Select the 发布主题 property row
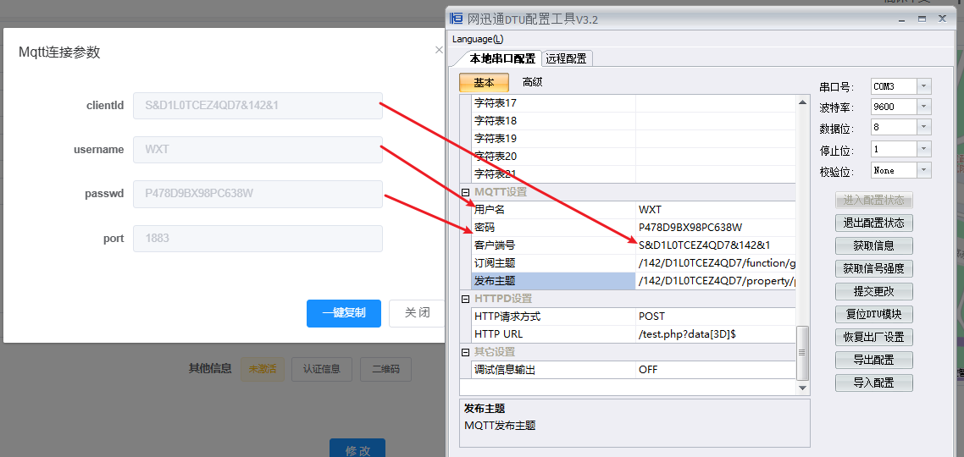964x457 pixels. [x=552, y=281]
